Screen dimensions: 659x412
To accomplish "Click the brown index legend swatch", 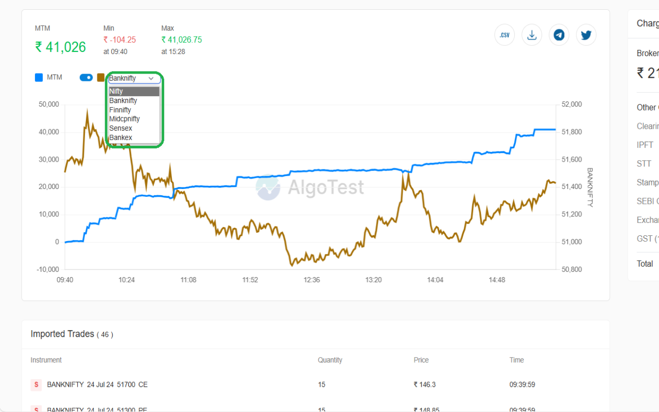I will [100, 78].
